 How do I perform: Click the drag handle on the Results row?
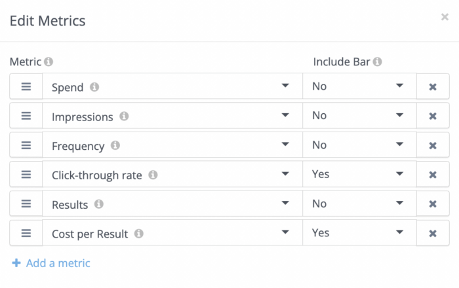(x=26, y=204)
